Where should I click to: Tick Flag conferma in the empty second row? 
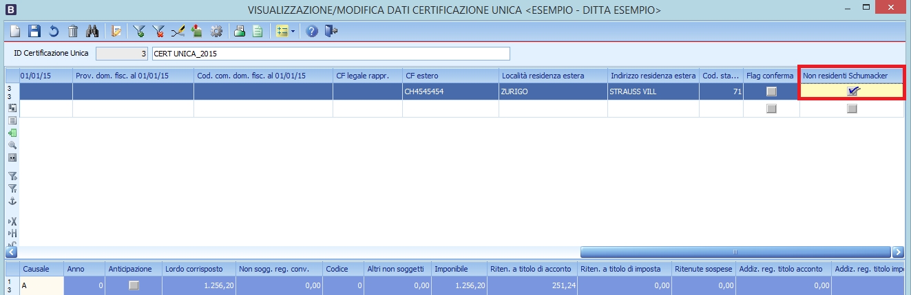[x=771, y=109]
